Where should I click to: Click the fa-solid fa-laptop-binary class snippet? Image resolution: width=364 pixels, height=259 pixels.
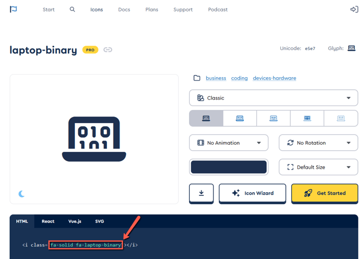[x=86, y=245]
